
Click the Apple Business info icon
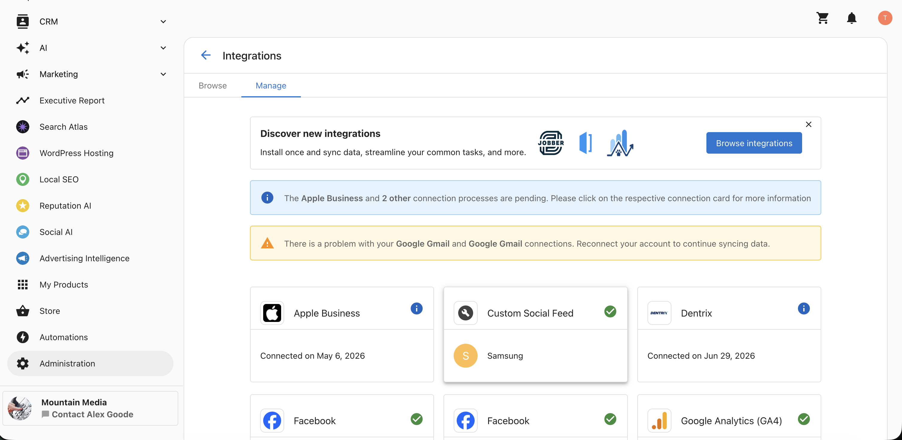point(416,308)
